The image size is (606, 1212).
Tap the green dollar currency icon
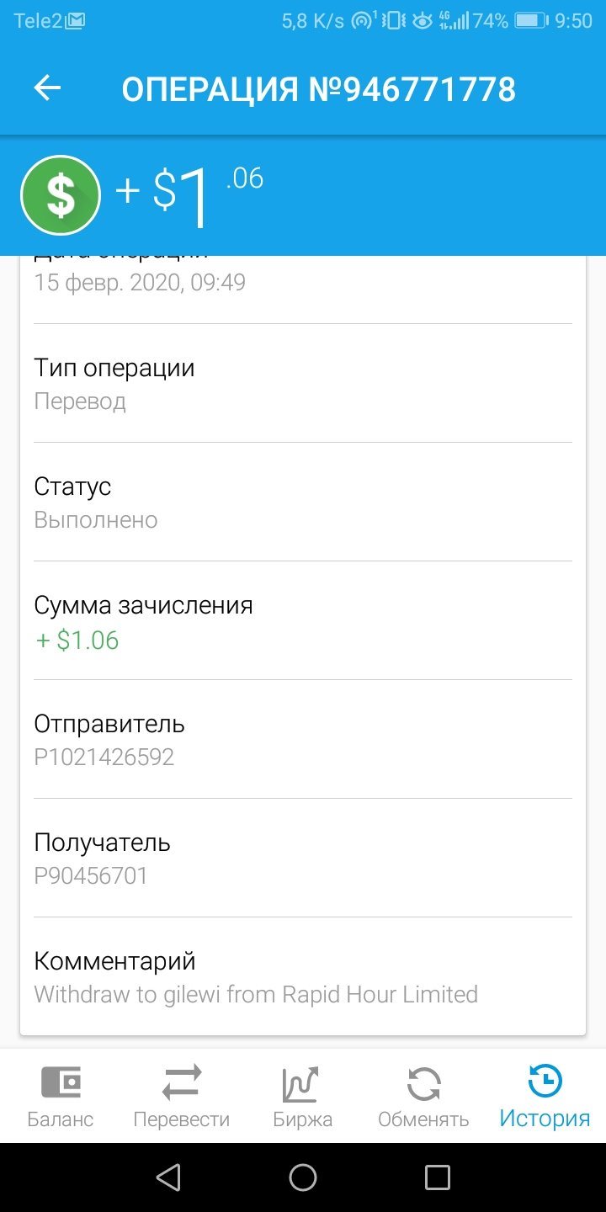61,195
